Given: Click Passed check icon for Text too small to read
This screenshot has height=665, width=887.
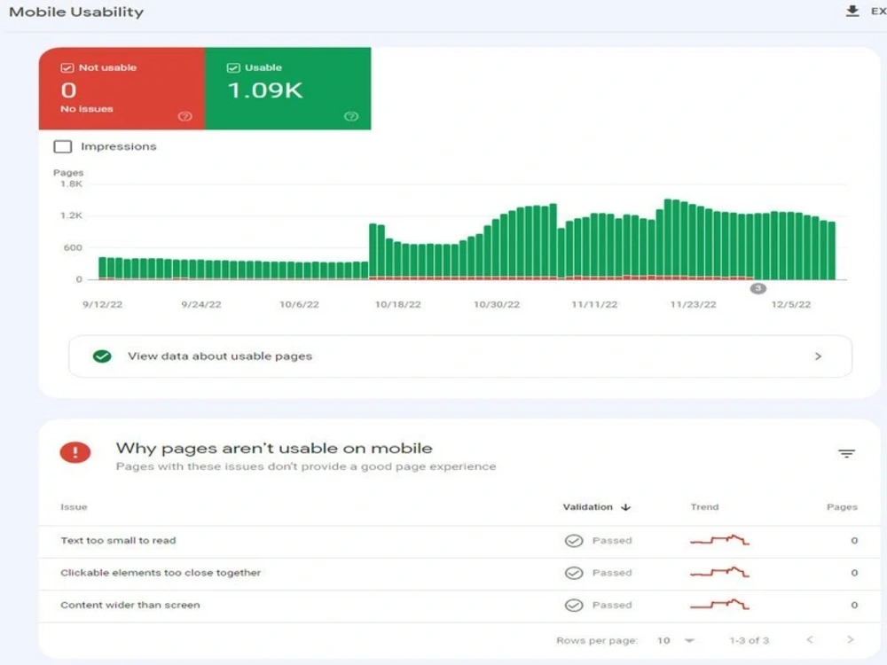Looking at the screenshot, I should point(574,541).
